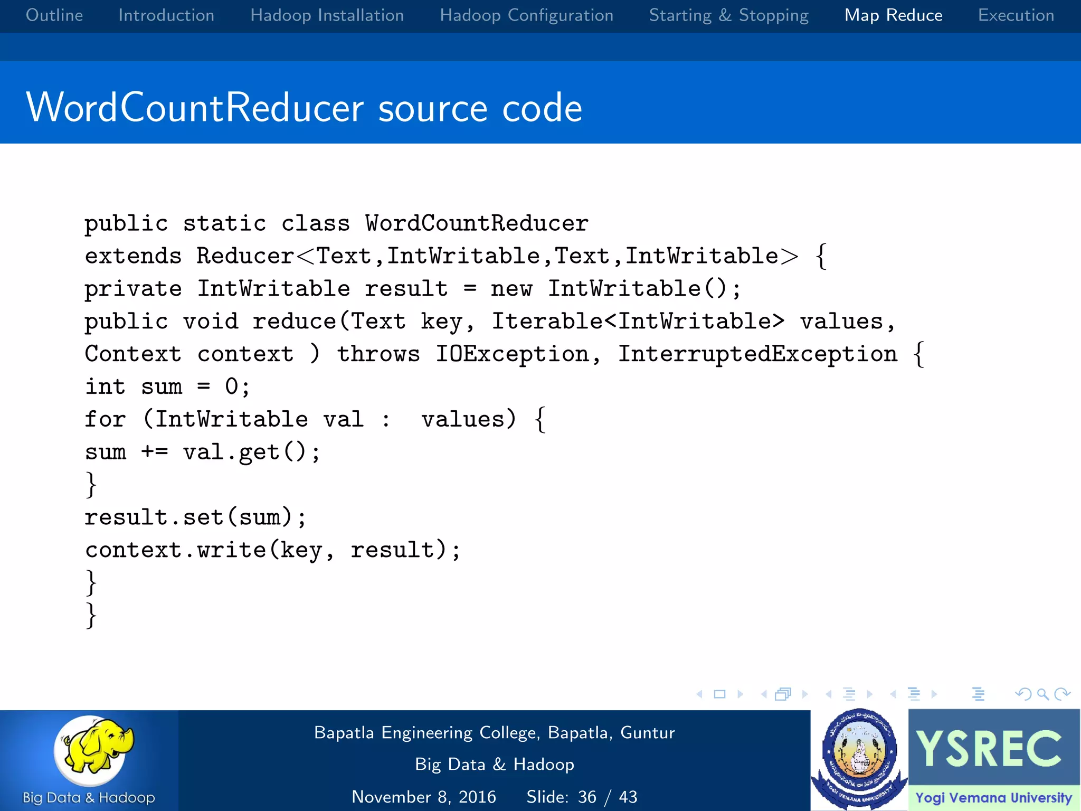1081x811 pixels.
Task: Click next section arrow in navigation bar
Action: [934, 694]
